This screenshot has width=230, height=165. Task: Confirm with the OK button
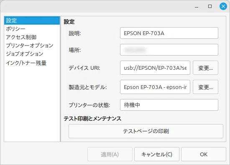[x=204, y=154]
